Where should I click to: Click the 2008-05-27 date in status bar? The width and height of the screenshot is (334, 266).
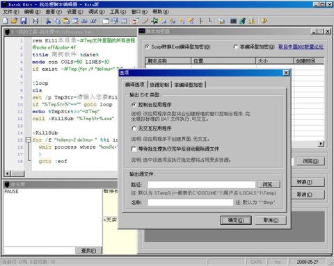(x=308, y=262)
